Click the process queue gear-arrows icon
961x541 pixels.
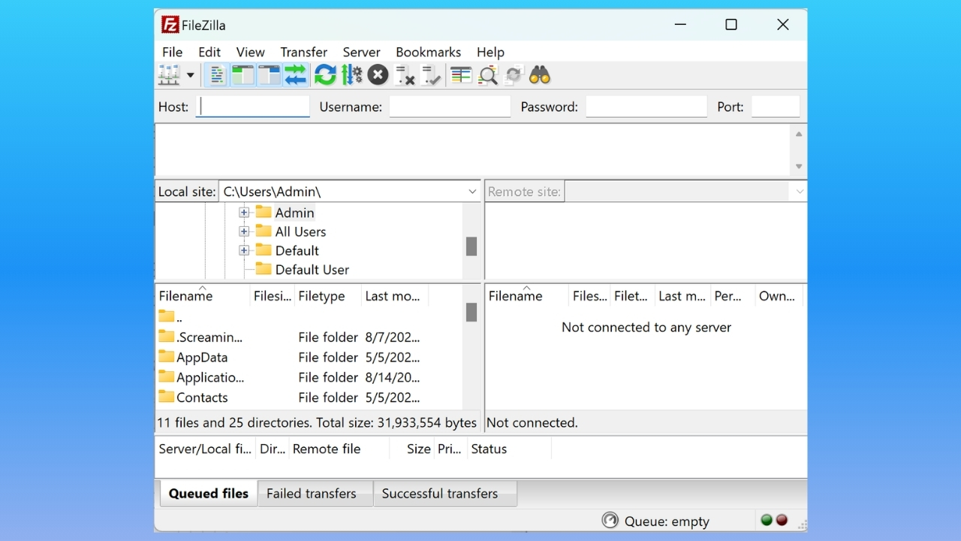(x=351, y=75)
